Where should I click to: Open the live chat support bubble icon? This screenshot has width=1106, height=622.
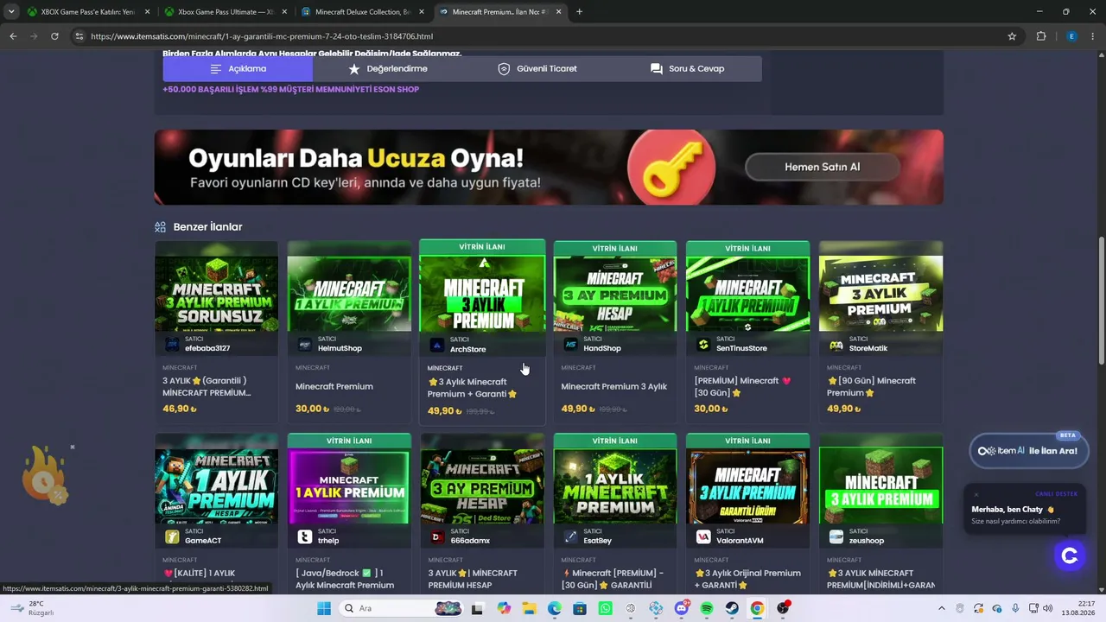1069,555
